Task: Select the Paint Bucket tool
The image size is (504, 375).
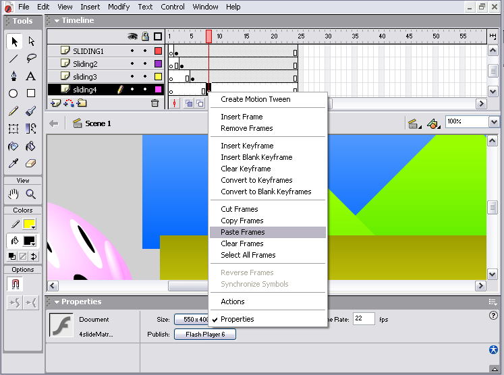Action: tap(31, 146)
